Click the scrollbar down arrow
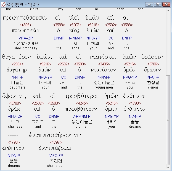Image resolution: width=172 pixels, height=171 pixels. pos(168,167)
